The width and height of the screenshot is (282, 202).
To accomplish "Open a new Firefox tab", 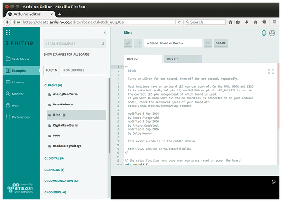I will [59, 14].
